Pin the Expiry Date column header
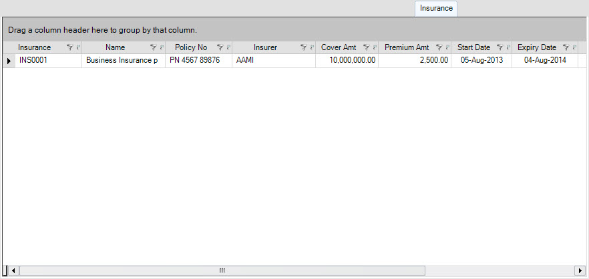 pyautogui.click(x=574, y=47)
